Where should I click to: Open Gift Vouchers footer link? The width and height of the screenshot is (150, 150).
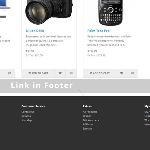pyautogui.click(x=91, y=120)
